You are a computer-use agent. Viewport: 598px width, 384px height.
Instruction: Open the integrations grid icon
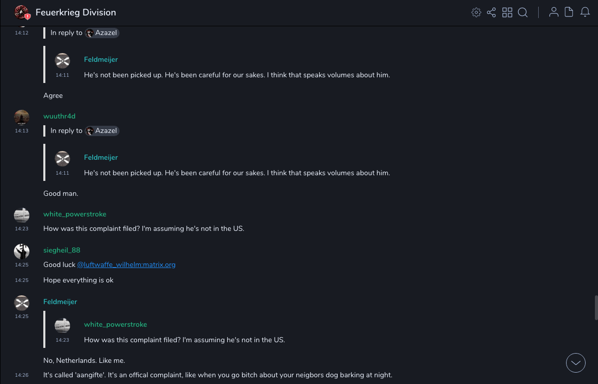point(507,12)
